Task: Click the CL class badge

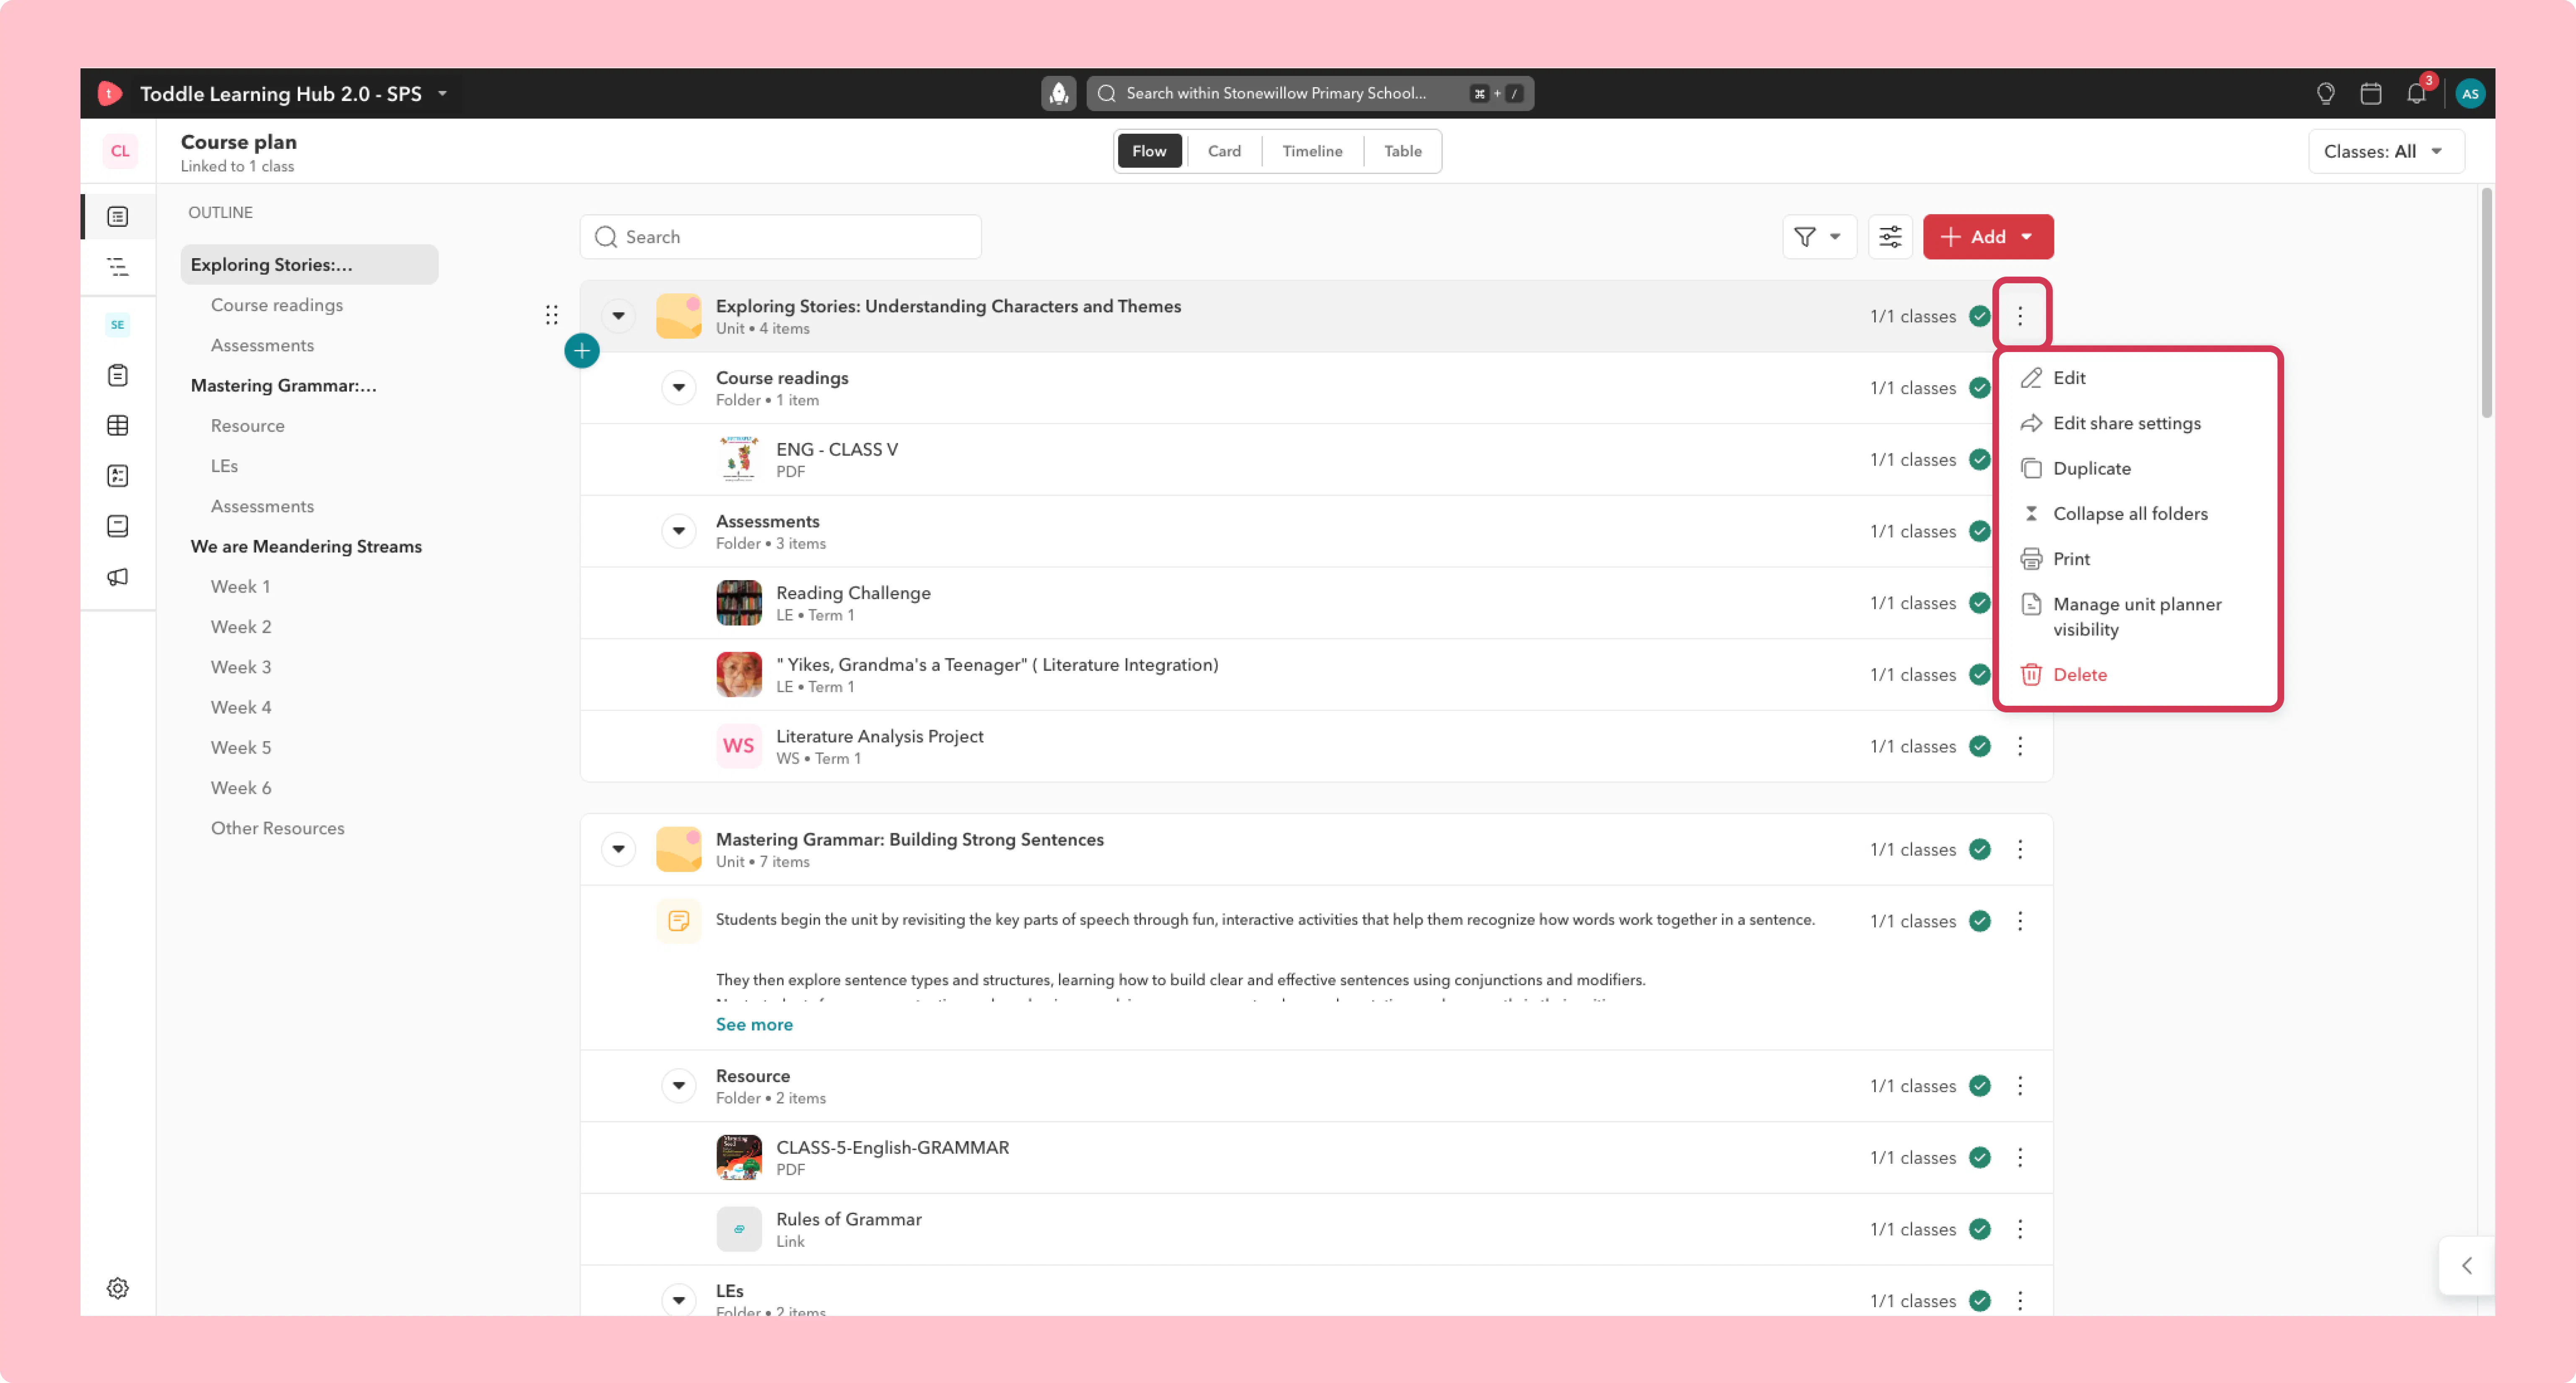Action: pos(120,151)
